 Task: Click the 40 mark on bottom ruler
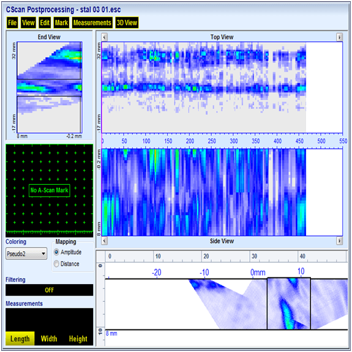pos(302,256)
